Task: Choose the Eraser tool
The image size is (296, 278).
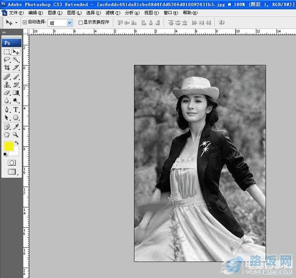Action: 7,93
